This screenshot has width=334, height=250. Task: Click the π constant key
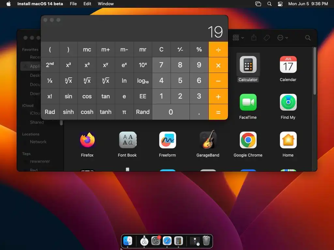tap(124, 112)
